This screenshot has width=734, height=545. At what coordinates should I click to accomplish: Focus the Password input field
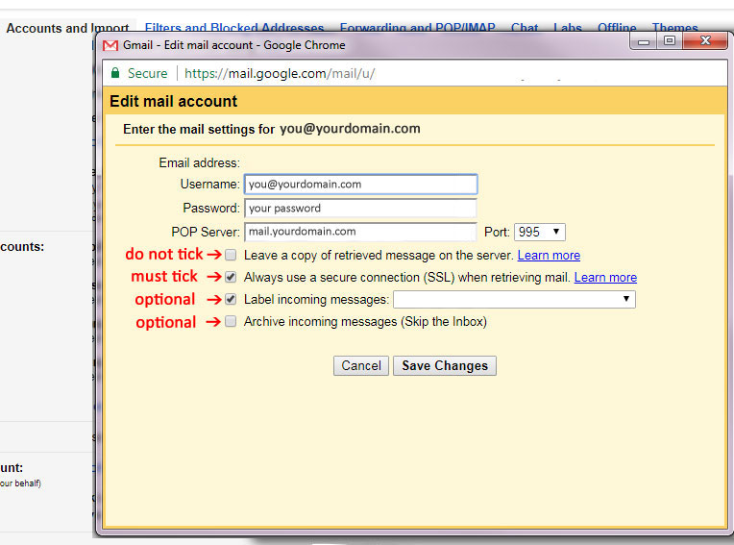click(360, 208)
